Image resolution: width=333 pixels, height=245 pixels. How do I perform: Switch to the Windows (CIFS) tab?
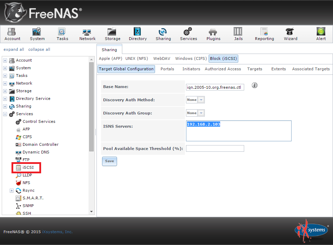(191, 58)
